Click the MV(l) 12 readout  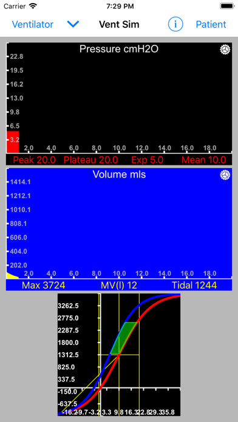[119, 286]
